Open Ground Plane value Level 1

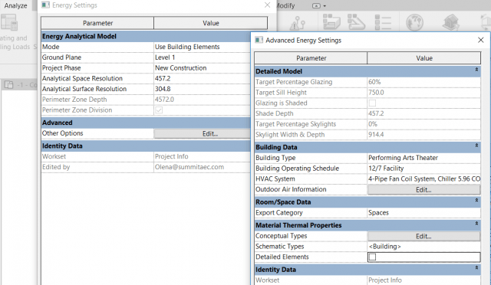click(x=202, y=57)
